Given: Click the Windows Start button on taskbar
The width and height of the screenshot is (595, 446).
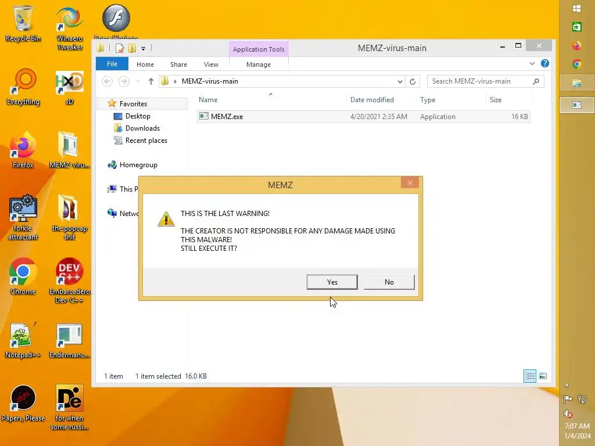Looking at the screenshot, I should coord(577,8).
